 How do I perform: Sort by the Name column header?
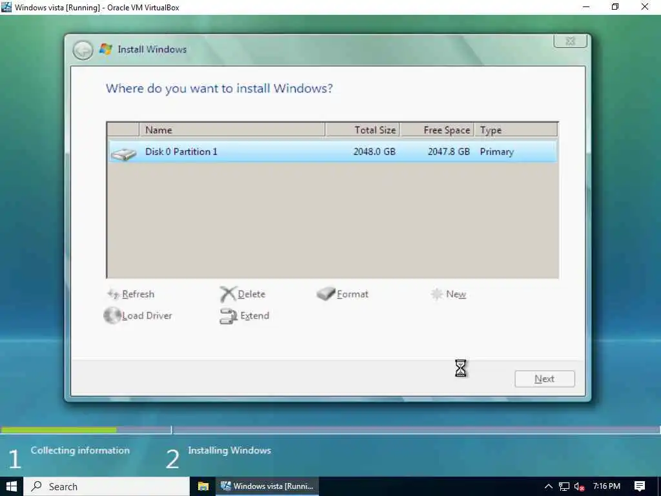click(232, 130)
